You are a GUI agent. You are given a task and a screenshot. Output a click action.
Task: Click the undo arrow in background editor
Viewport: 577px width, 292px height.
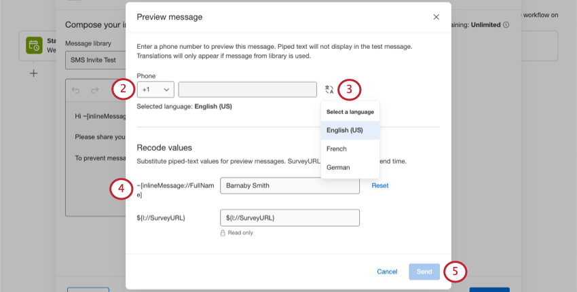click(75, 90)
